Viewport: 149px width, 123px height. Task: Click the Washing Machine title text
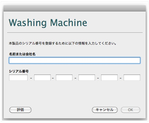pos(48,23)
